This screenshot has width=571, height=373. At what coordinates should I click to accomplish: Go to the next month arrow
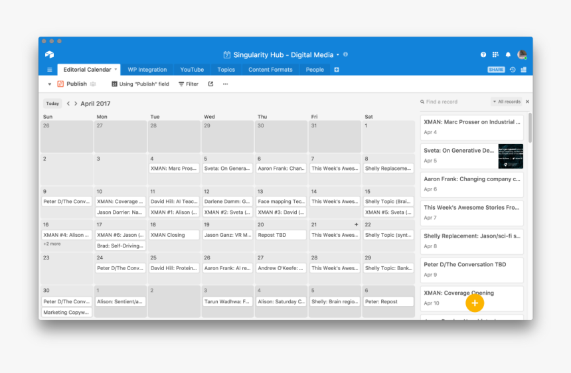(76, 104)
